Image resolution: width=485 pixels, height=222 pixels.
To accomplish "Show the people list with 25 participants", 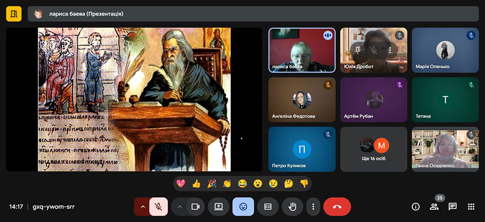I will click(434, 206).
